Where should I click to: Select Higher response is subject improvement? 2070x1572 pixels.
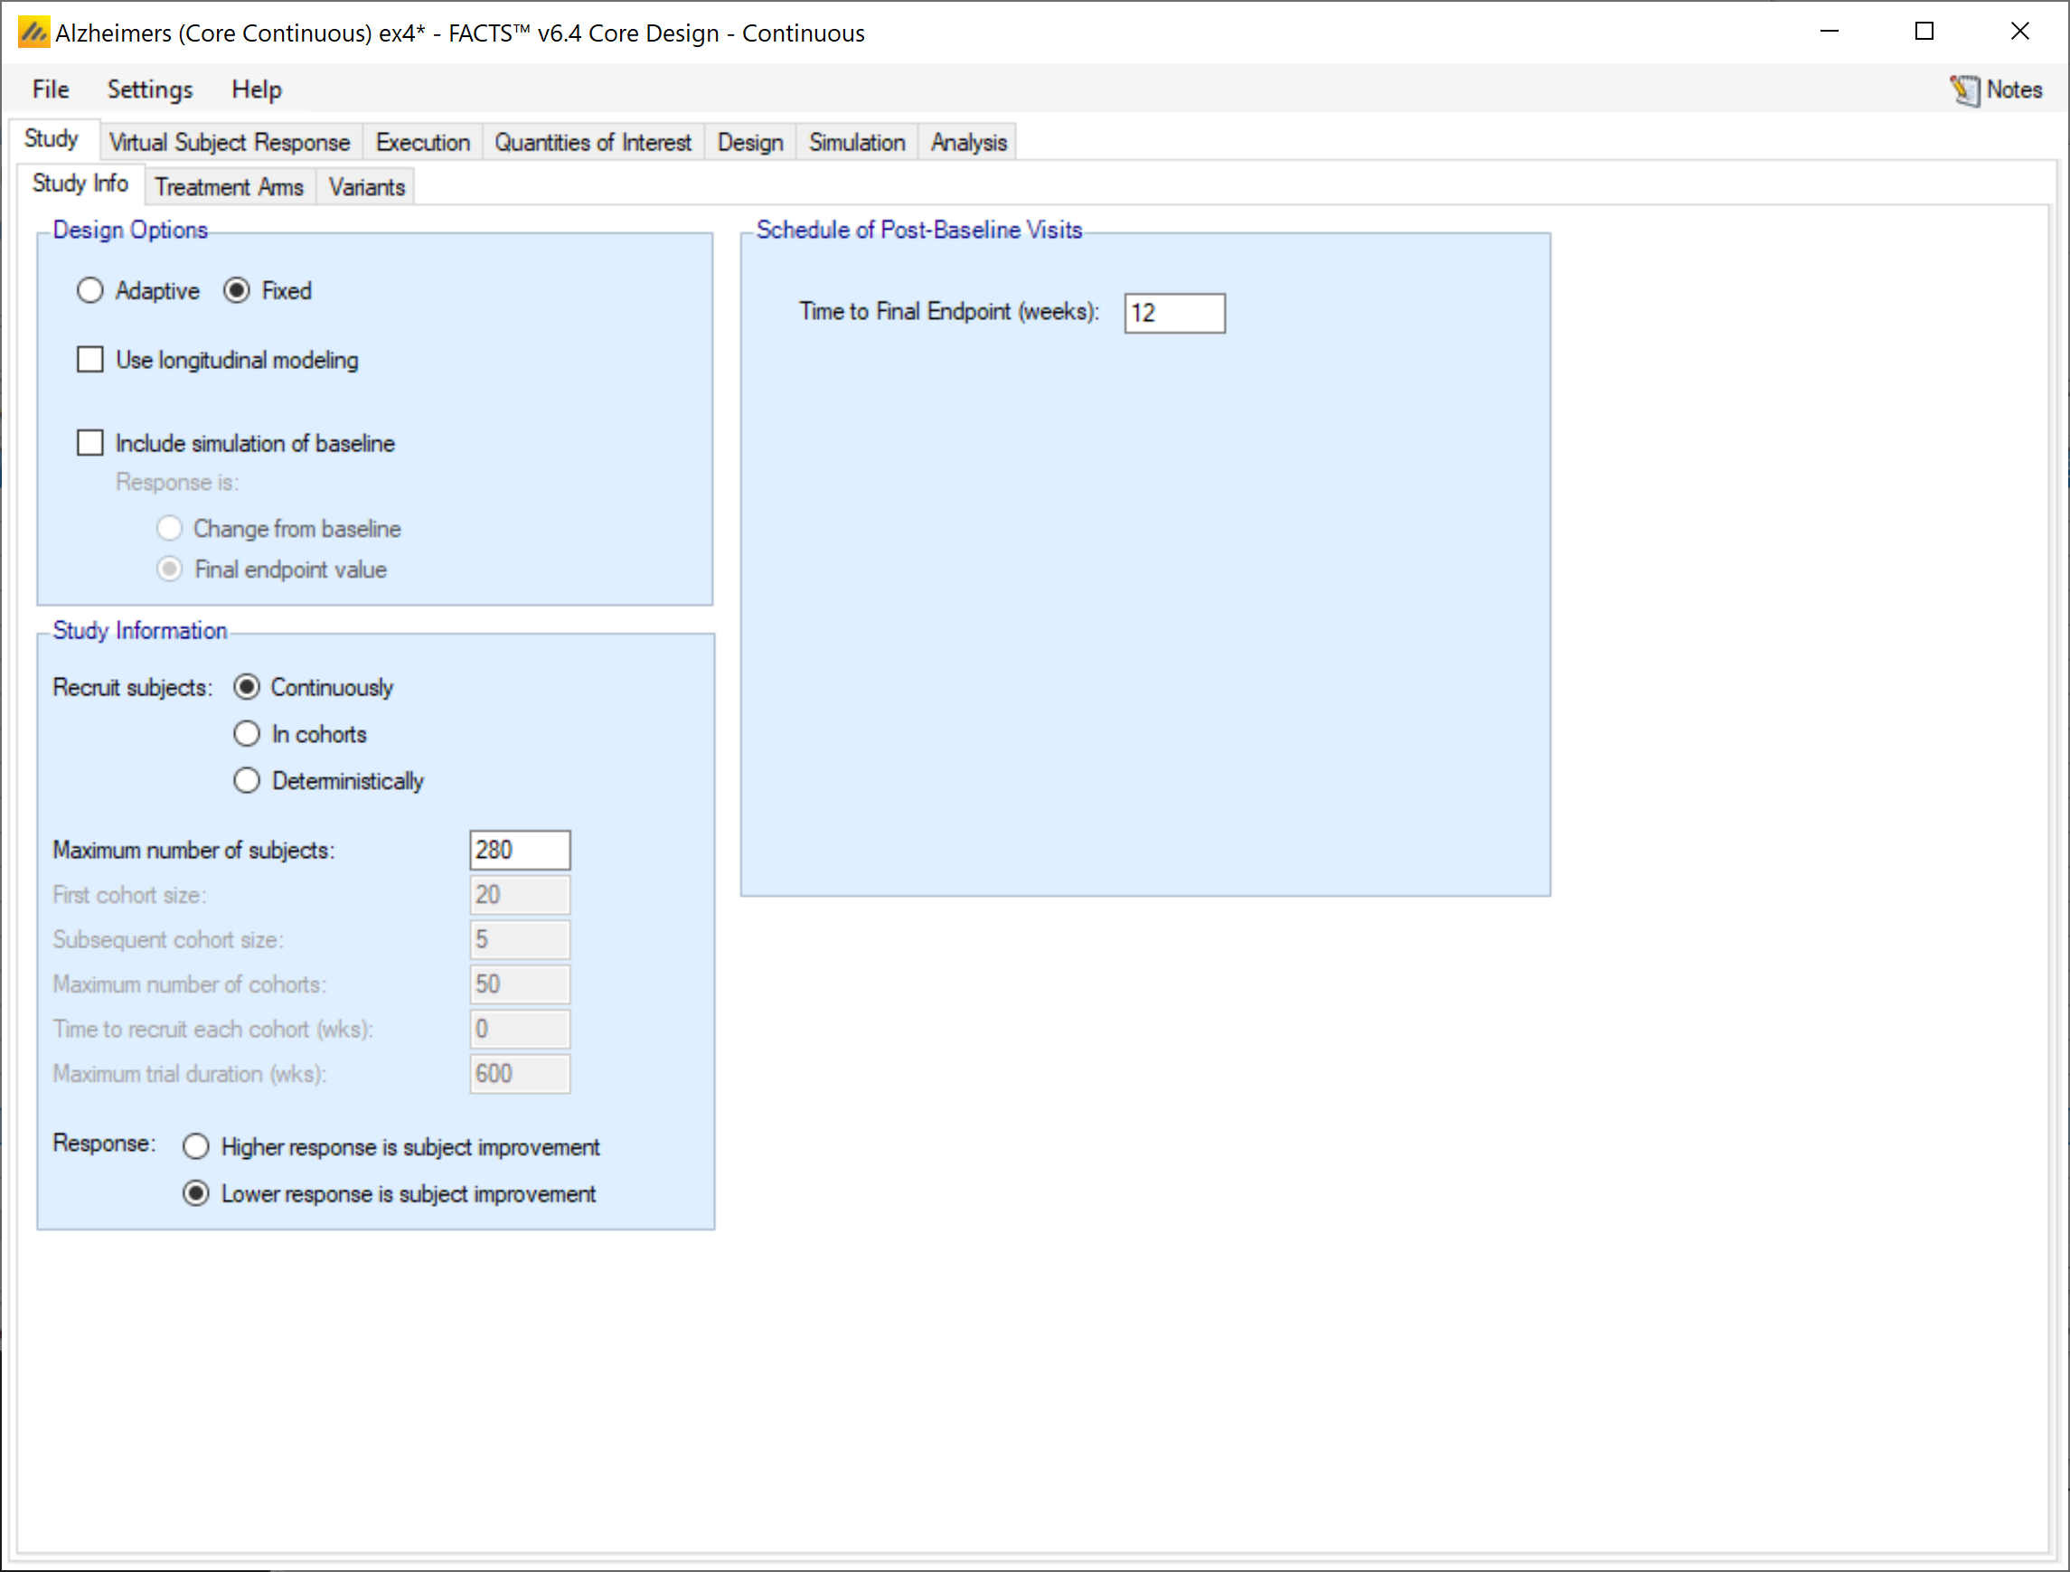(196, 1147)
